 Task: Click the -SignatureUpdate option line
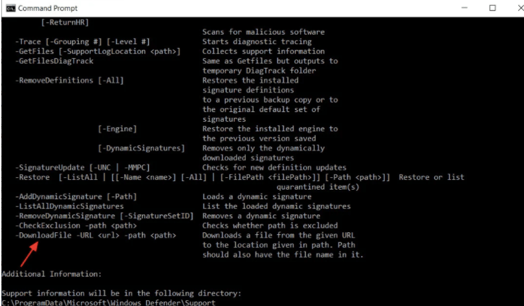coord(83,168)
